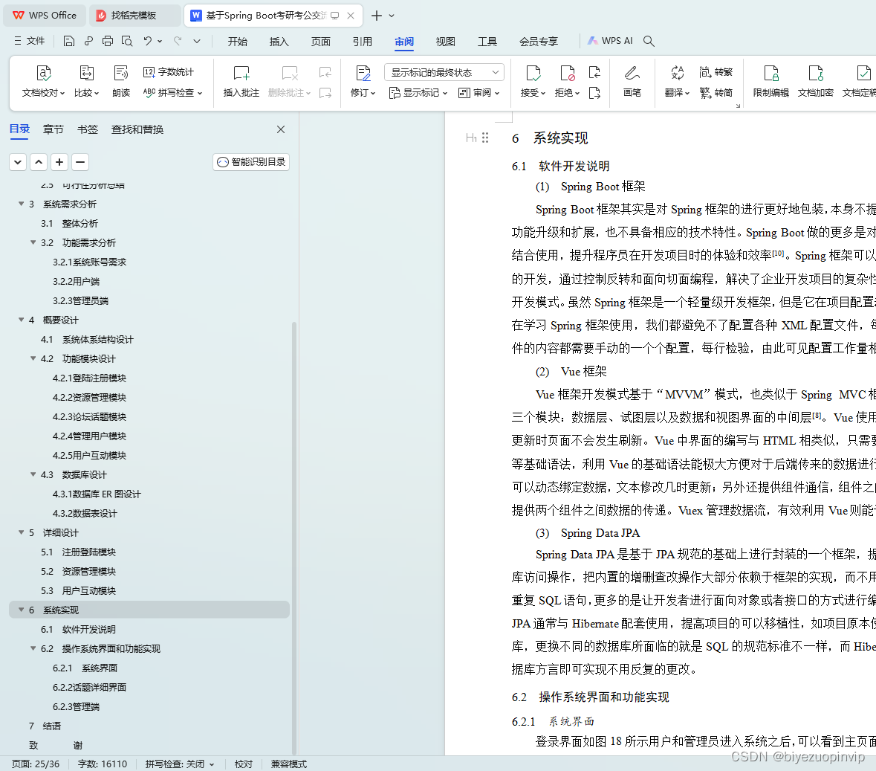This screenshot has width=876, height=771.
Task: Click the navigation pane vertical scrollbar
Action: coord(294,537)
